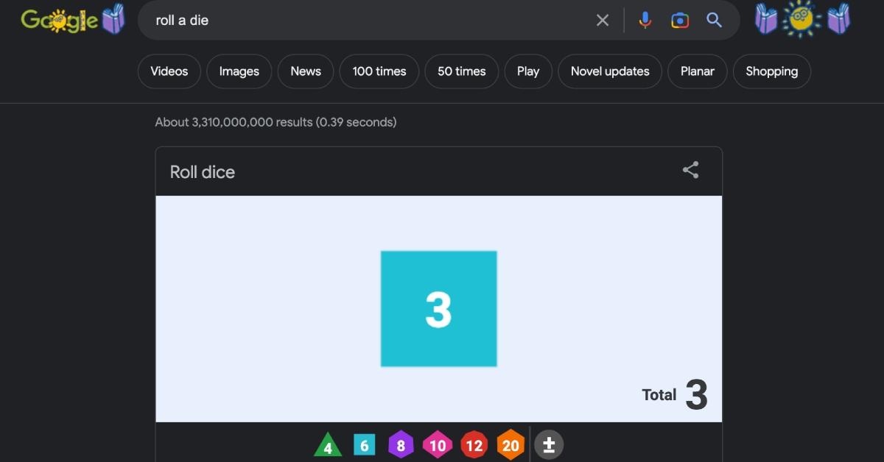Select the pink 10-sided die icon
The image size is (884, 462).
[x=438, y=445]
